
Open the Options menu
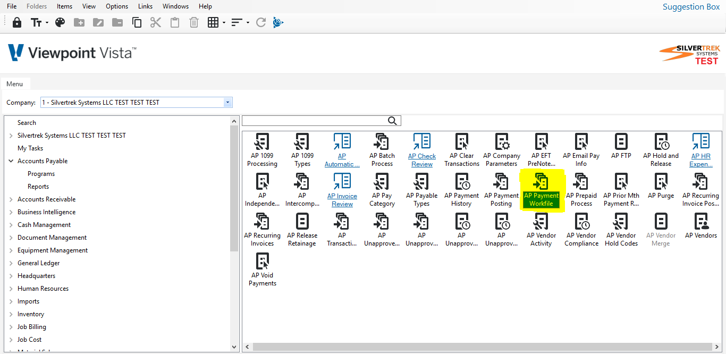[x=117, y=6]
